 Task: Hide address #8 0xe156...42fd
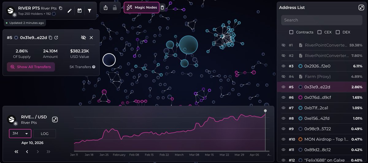coord(283,118)
